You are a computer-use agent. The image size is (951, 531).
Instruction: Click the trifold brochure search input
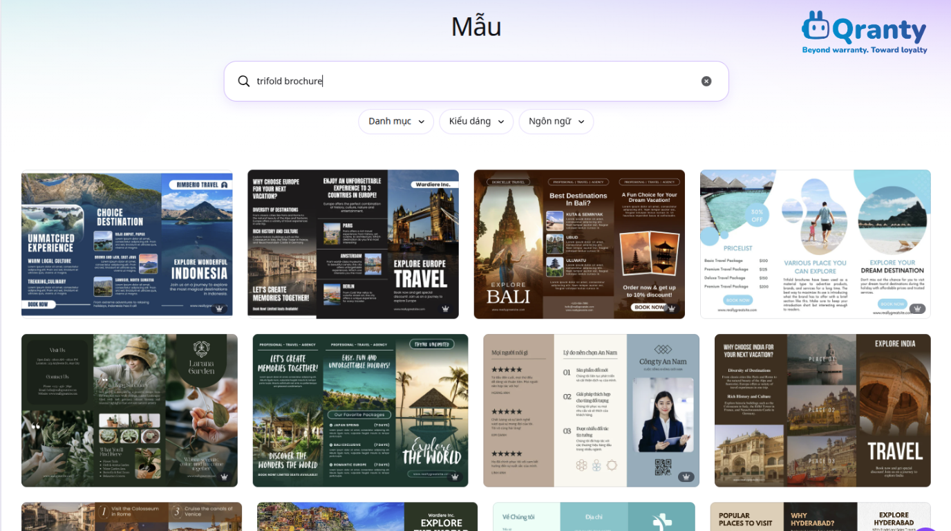click(475, 82)
